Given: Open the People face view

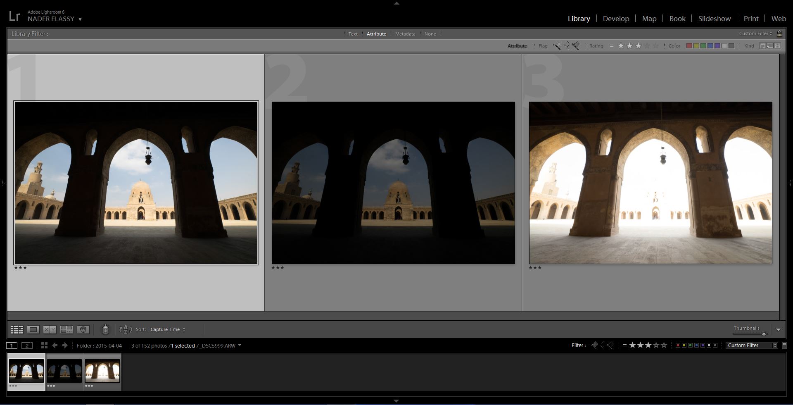Looking at the screenshot, I should 83,329.
